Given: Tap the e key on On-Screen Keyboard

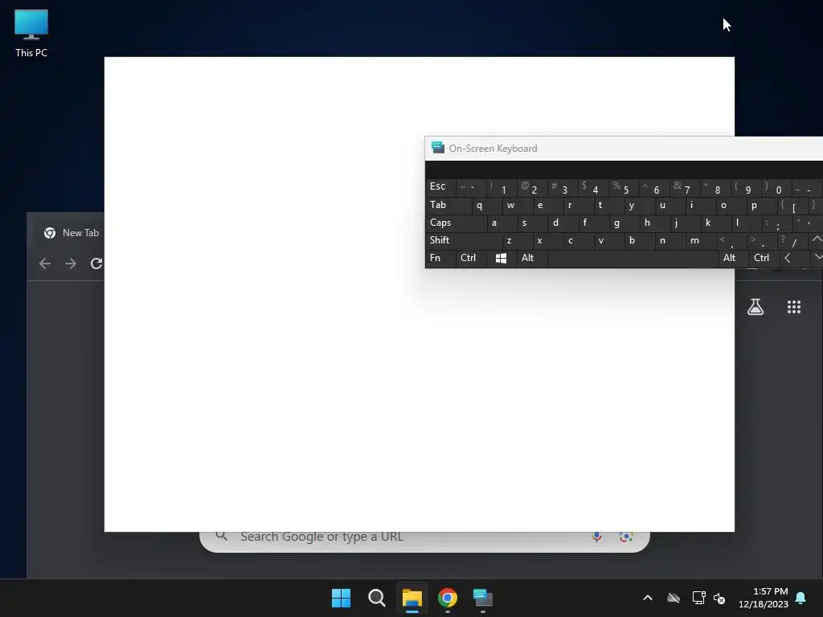Looking at the screenshot, I should pos(547,205).
